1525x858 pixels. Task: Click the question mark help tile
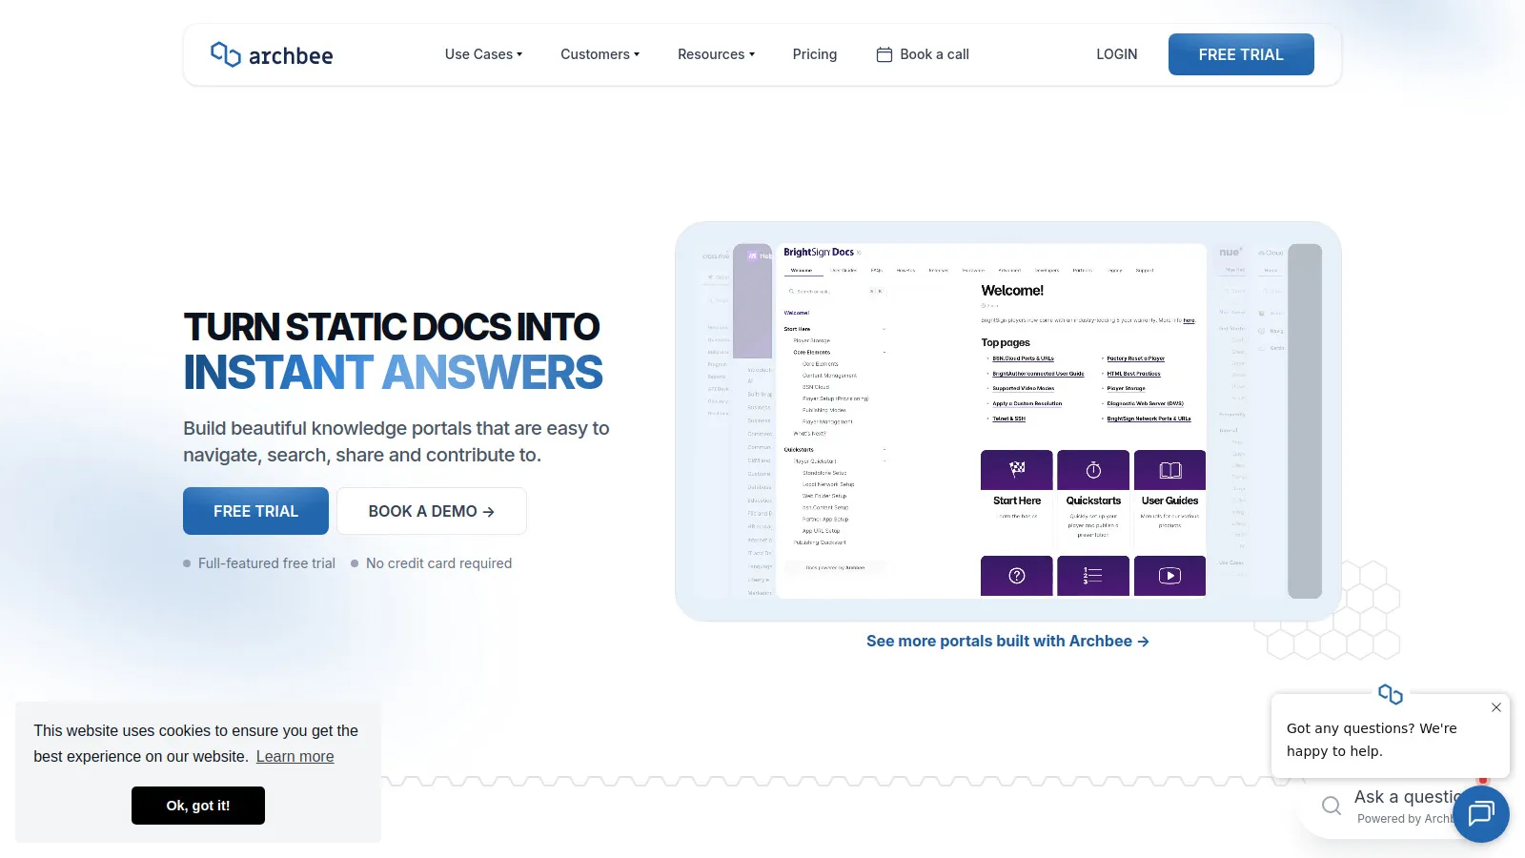[1016, 576]
